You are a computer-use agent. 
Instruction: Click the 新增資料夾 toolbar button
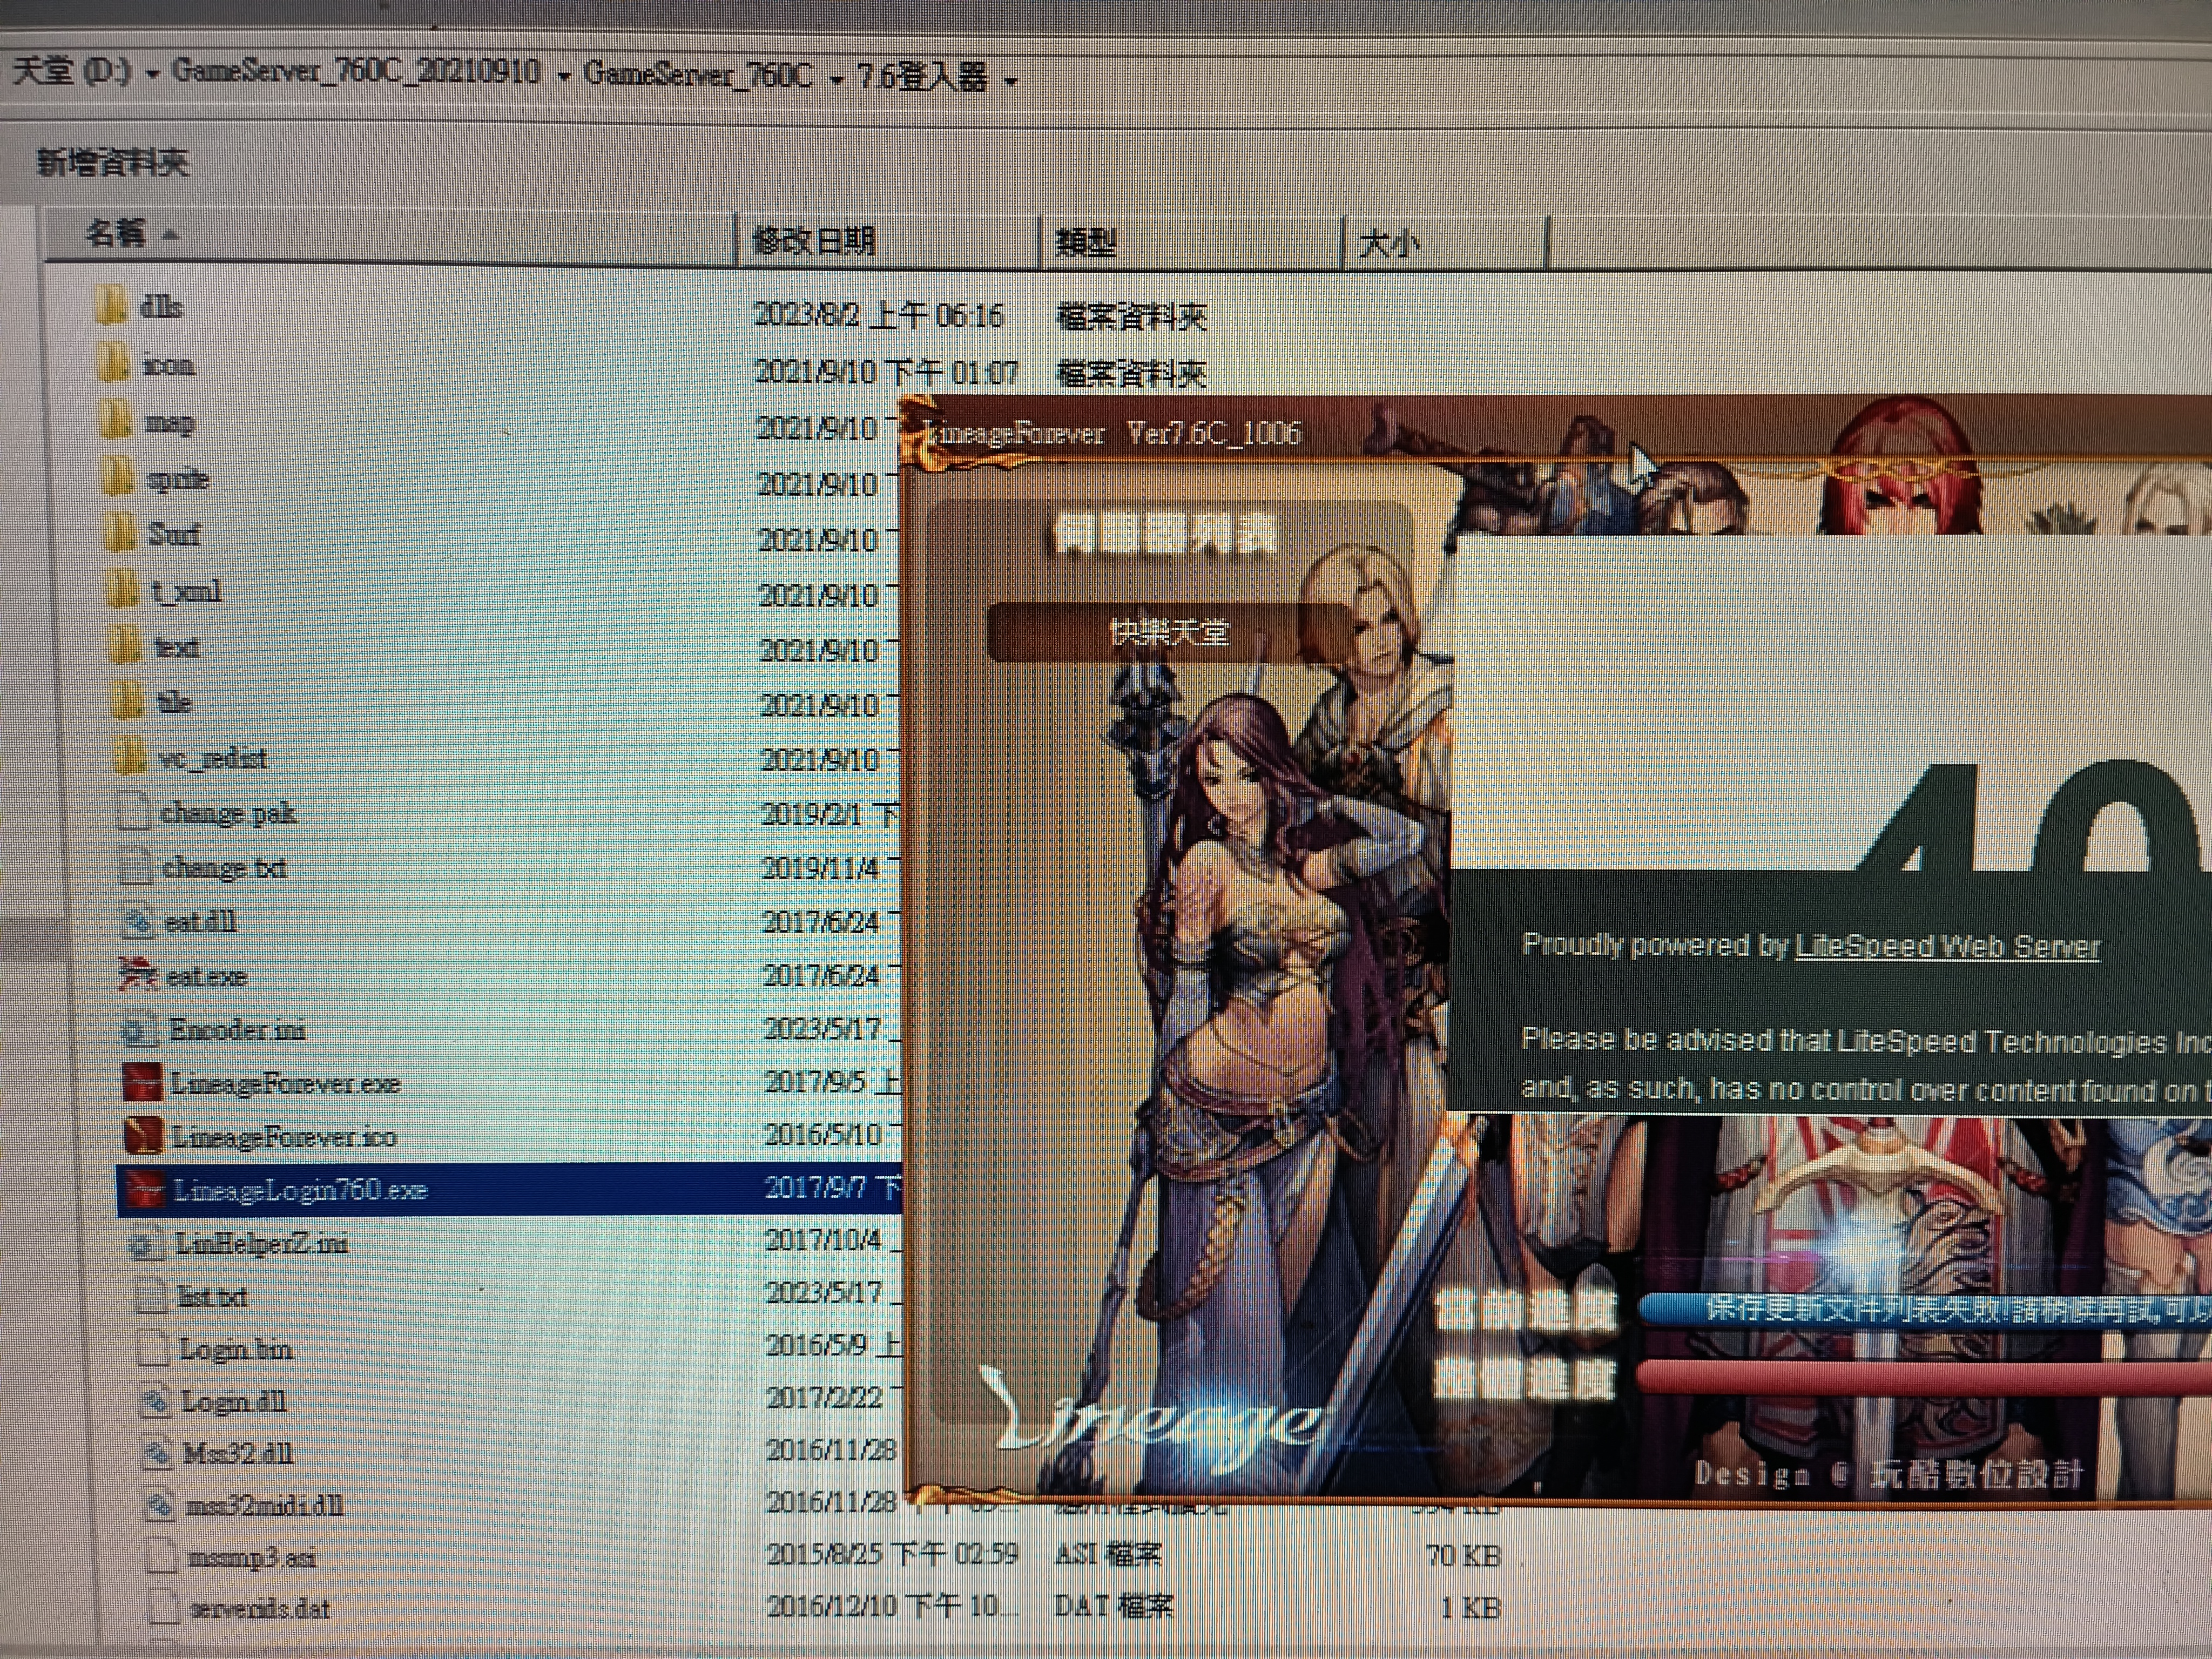[113, 162]
